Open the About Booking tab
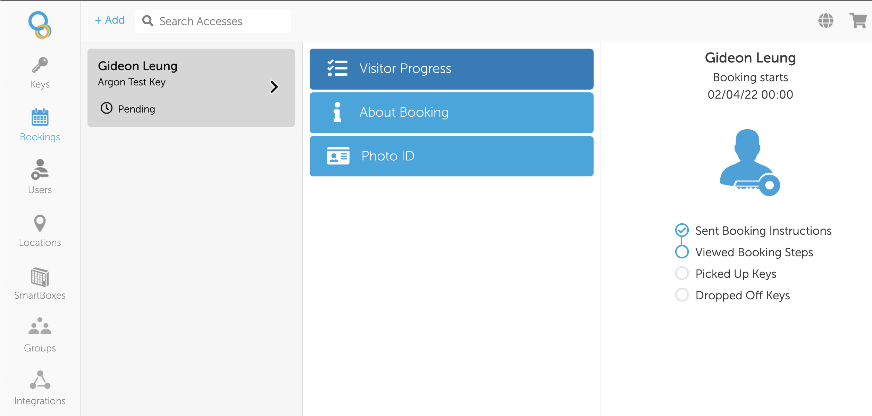872x416 pixels. (x=451, y=113)
